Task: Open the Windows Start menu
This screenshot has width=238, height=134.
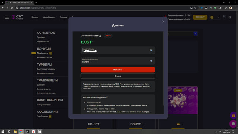Action: click(x=3, y=131)
